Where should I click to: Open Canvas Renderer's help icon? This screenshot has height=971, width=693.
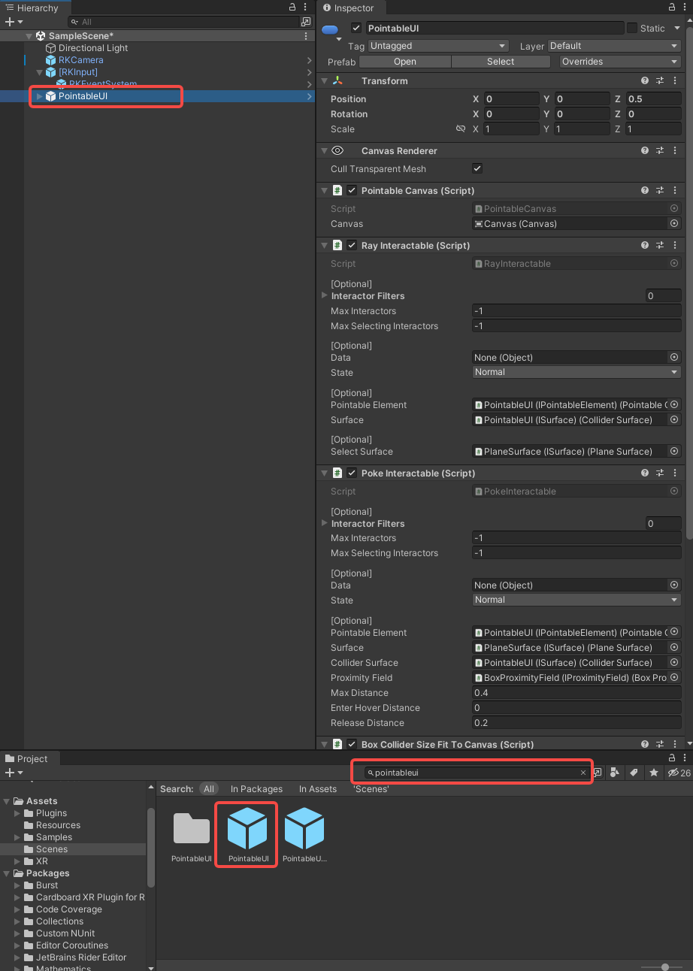(645, 151)
